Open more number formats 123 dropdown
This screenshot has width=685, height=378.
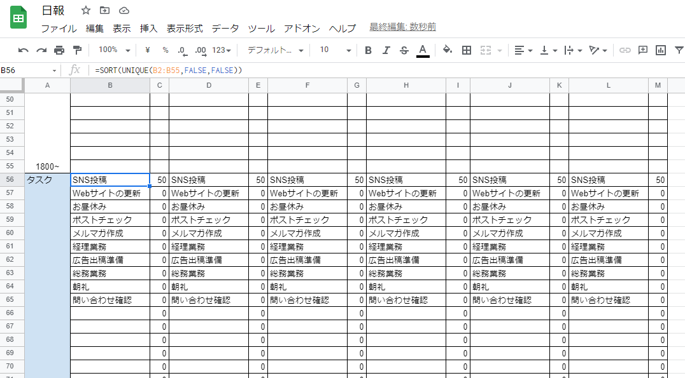tap(221, 50)
